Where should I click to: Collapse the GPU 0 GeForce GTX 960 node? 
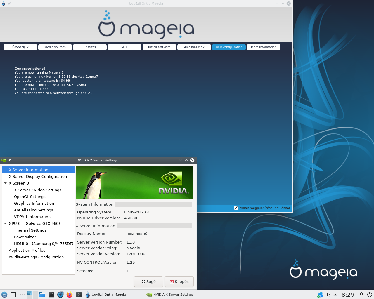(x=5, y=224)
